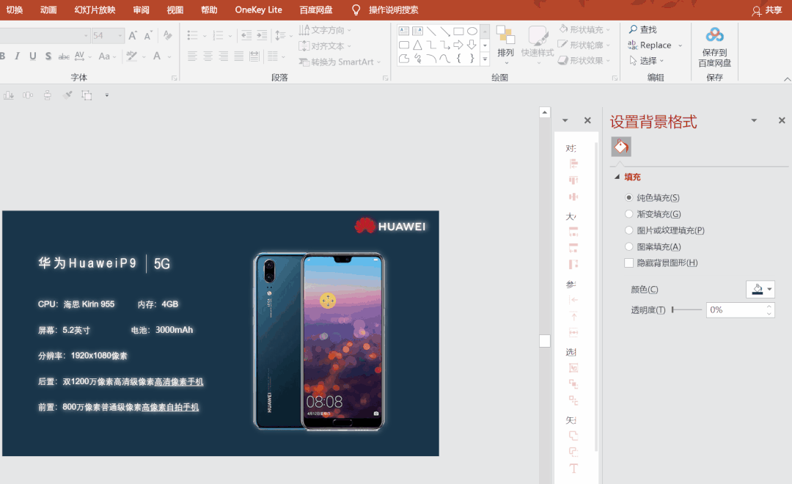Viewport: 792px width, 484px height.
Task: Choose the triangle shape in gallery
Action: pos(418,45)
